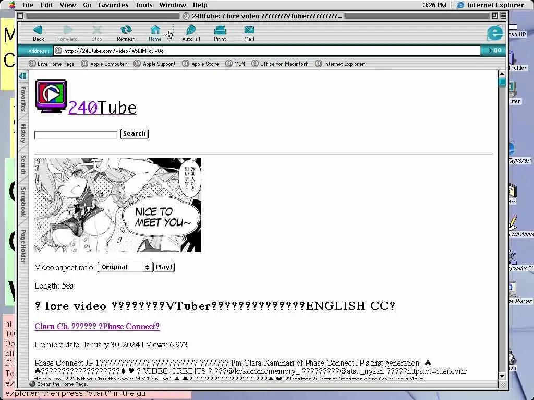This screenshot has width=534, height=400.
Task: Click the window close box
Action: click(x=20, y=16)
